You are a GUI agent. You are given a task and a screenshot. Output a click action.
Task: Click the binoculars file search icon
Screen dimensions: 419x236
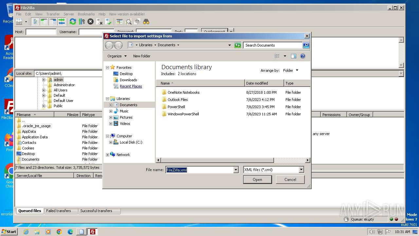[x=146, y=22]
